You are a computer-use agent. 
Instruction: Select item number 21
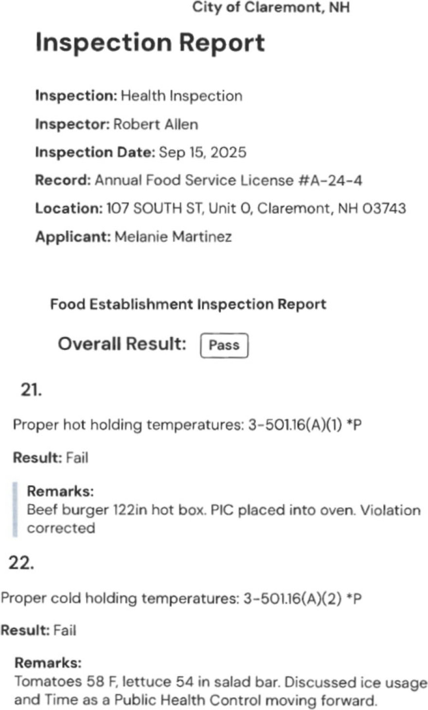click(31, 390)
